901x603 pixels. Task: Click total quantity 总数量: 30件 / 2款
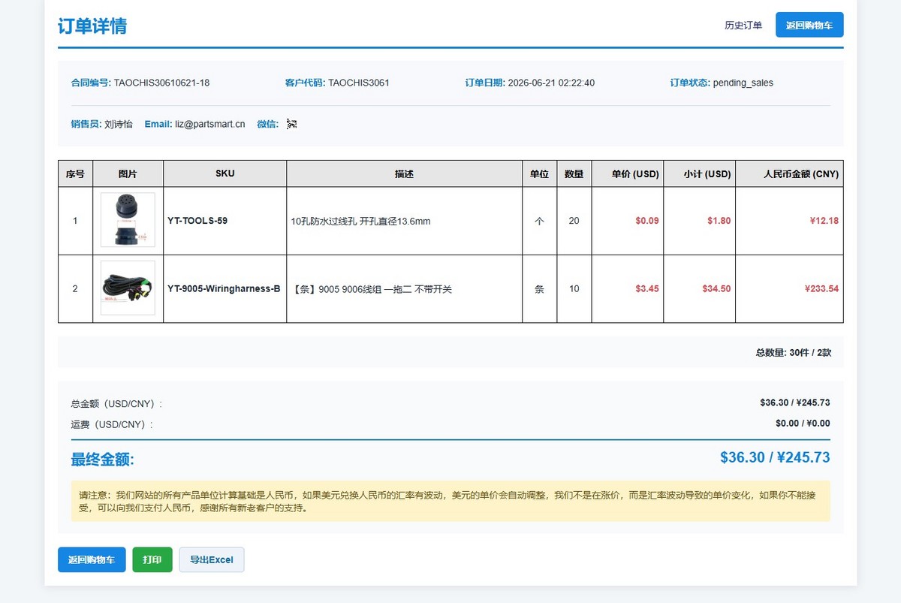pos(794,352)
